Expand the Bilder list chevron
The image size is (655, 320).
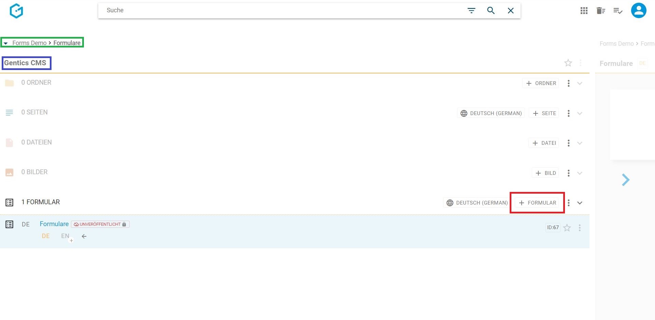[580, 173]
